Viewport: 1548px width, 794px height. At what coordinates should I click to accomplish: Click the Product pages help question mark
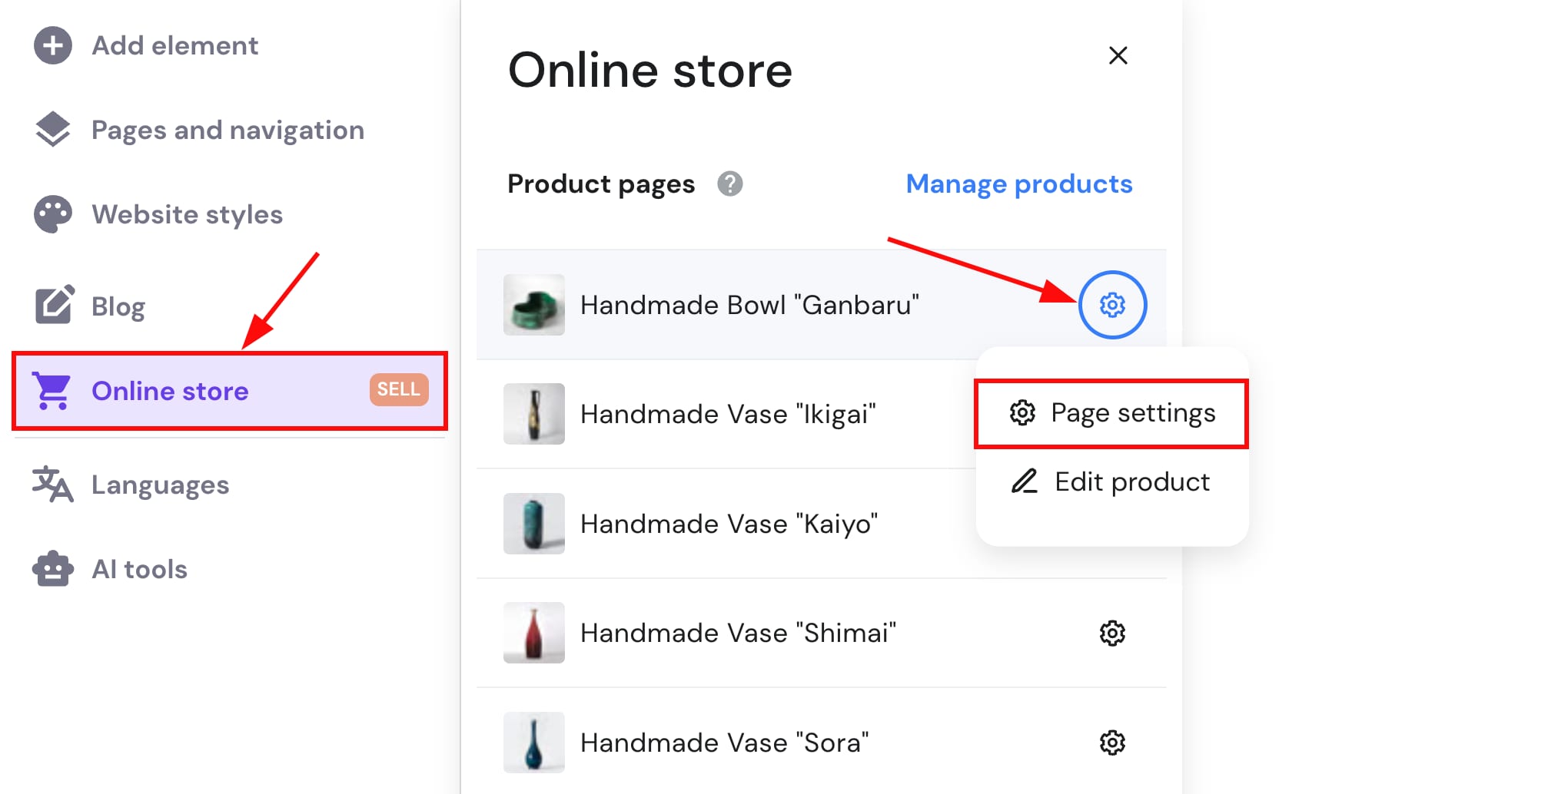729,184
